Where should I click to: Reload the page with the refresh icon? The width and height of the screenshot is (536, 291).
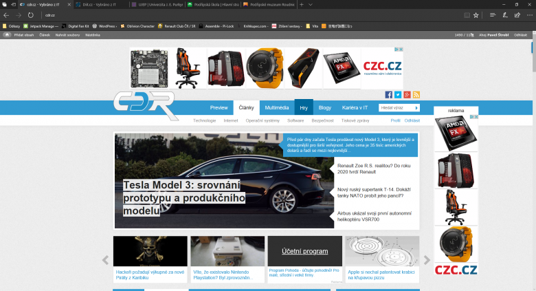point(31,15)
